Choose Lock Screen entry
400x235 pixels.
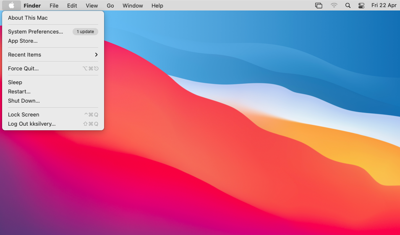coord(53,115)
